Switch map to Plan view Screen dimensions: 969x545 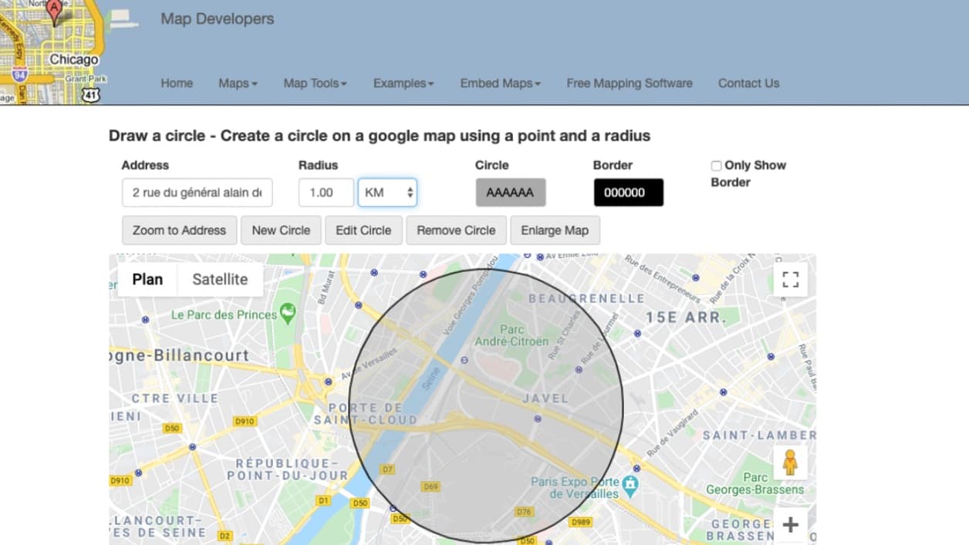(x=147, y=280)
